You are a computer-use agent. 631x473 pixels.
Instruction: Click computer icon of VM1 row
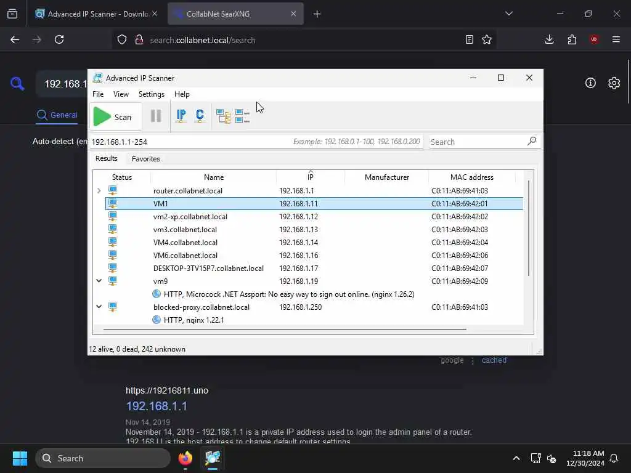[x=113, y=203]
